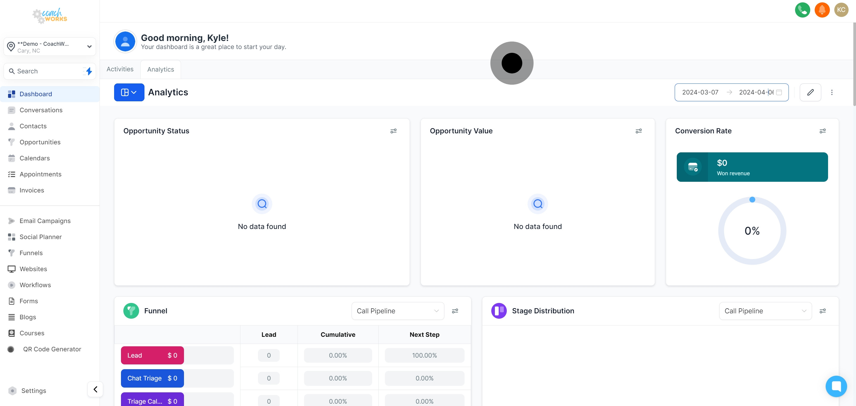The image size is (856, 406).
Task: Click the blue chat support bubble
Action: pos(836,386)
